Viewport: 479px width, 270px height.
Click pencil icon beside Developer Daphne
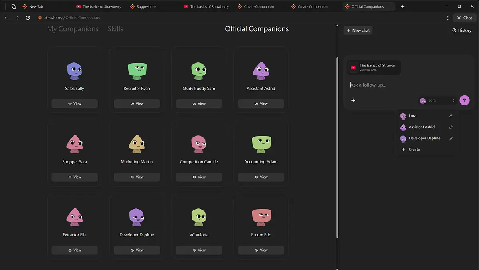click(x=451, y=138)
